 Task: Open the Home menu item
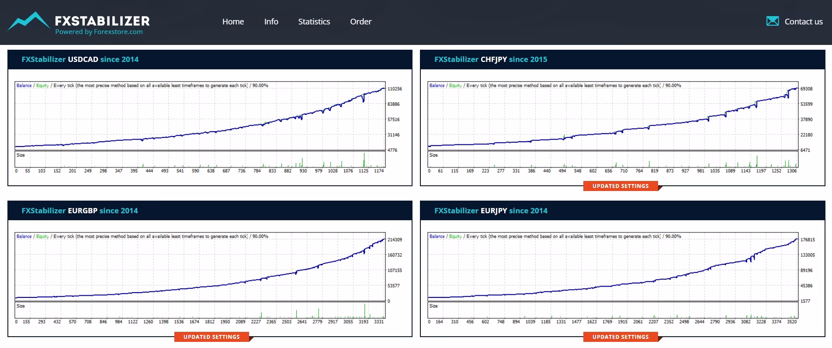pos(233,21)
